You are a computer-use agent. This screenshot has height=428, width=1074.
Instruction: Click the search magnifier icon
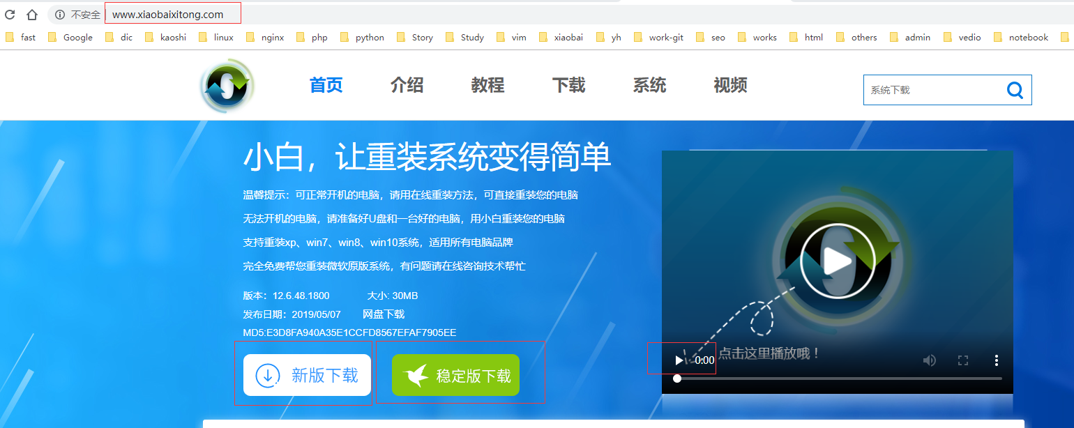(x=1015, y=89)
